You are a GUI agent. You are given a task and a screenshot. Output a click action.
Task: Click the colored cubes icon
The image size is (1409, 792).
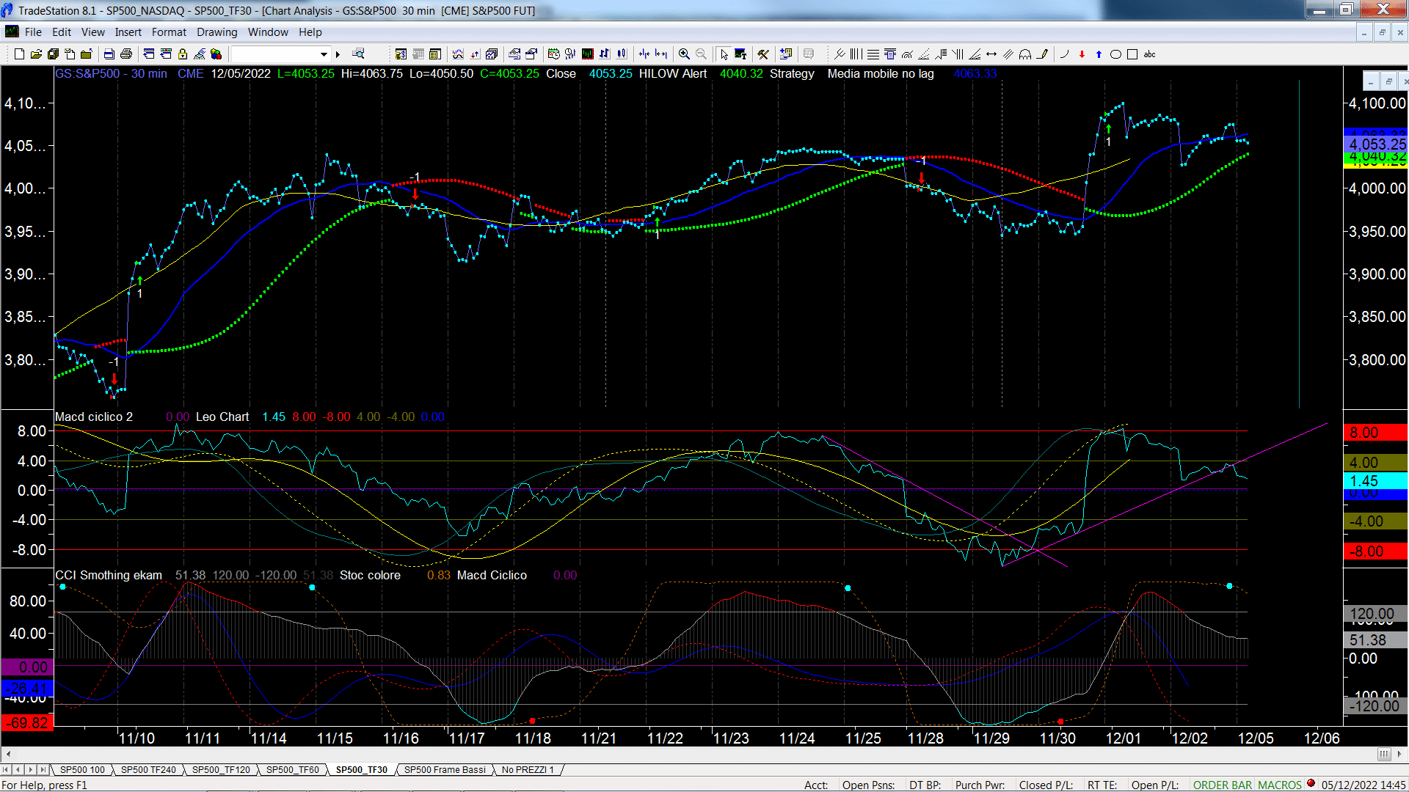coord(216,54)
